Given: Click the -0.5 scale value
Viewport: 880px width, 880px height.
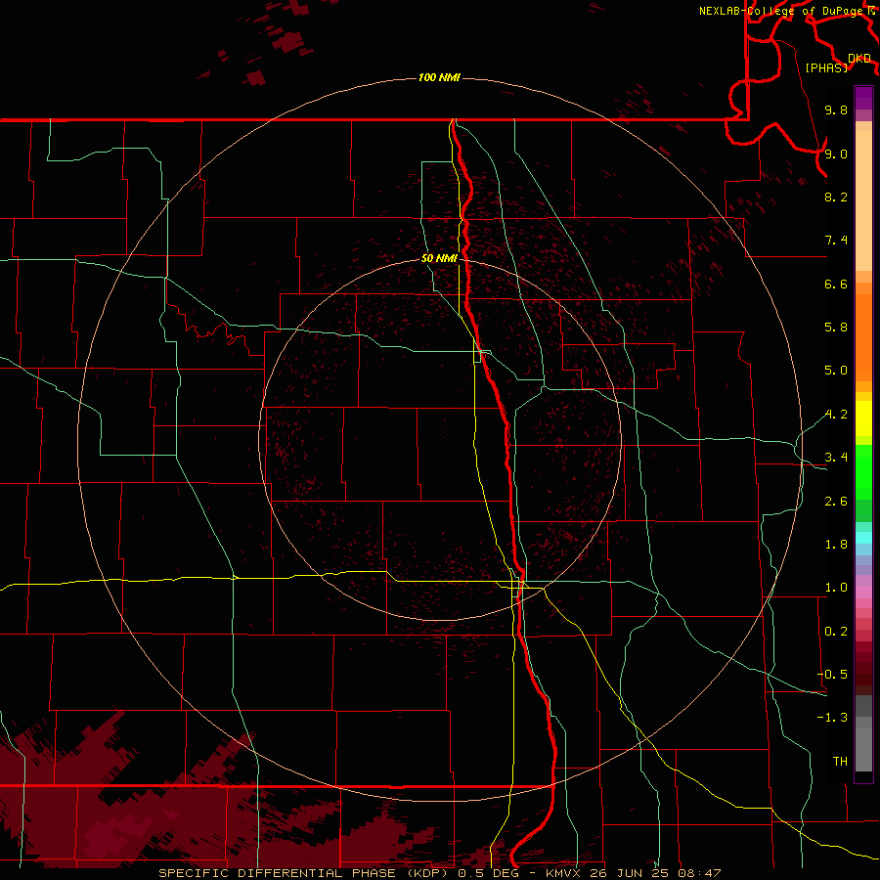Looking at the screenshot, I should pyautogui.click(x=832, y=675).
